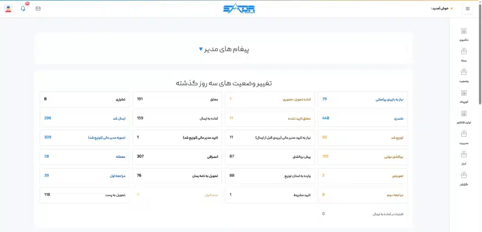Click the count 118 in تحویل به پست card
The width and height of the screenshot is (482, 232).
point(47,195)
